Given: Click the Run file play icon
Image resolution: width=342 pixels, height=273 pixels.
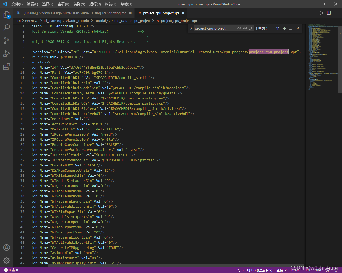Looking at the screenshot, I should click(x=322, y=13).
